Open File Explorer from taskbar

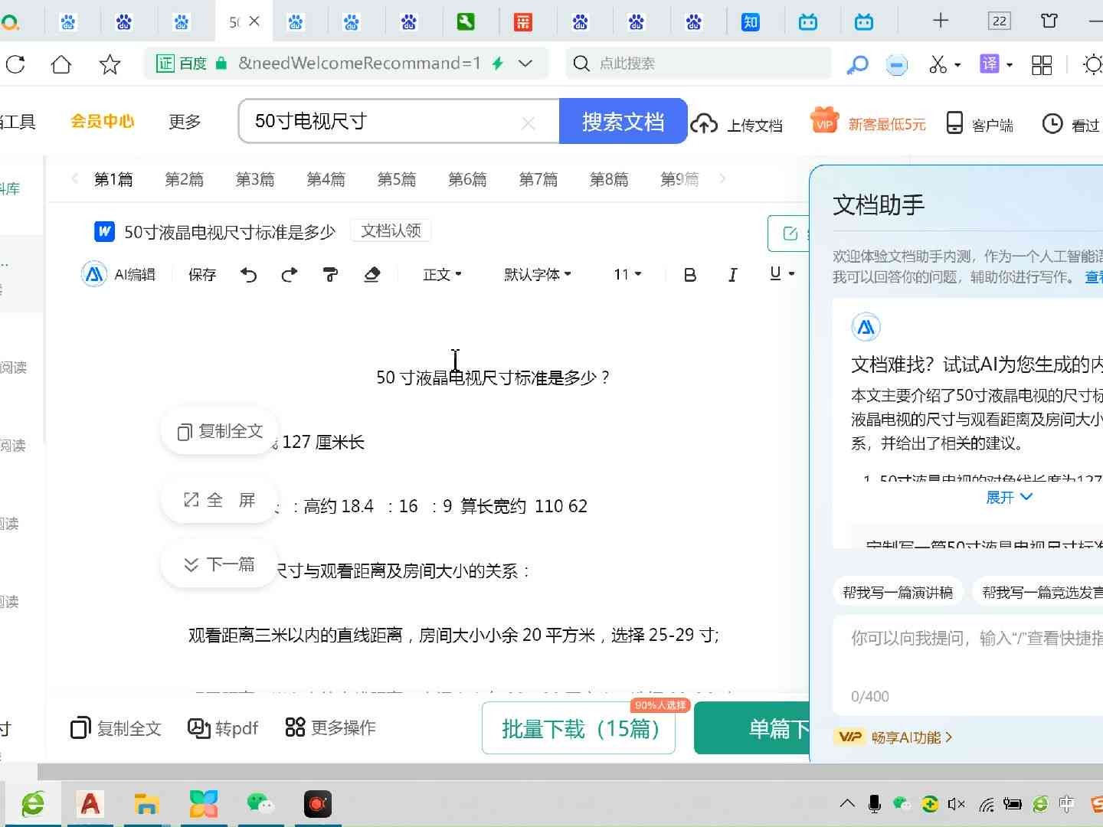(146, 803)
